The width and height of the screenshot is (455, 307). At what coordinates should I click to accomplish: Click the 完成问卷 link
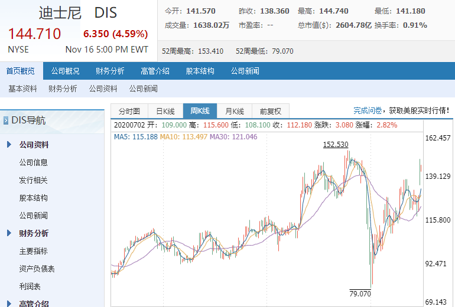click(x=368, y=110)
